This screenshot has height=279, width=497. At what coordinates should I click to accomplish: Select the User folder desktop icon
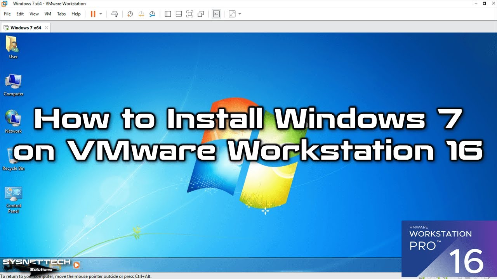pyautogui.click(x=13, y=47)
